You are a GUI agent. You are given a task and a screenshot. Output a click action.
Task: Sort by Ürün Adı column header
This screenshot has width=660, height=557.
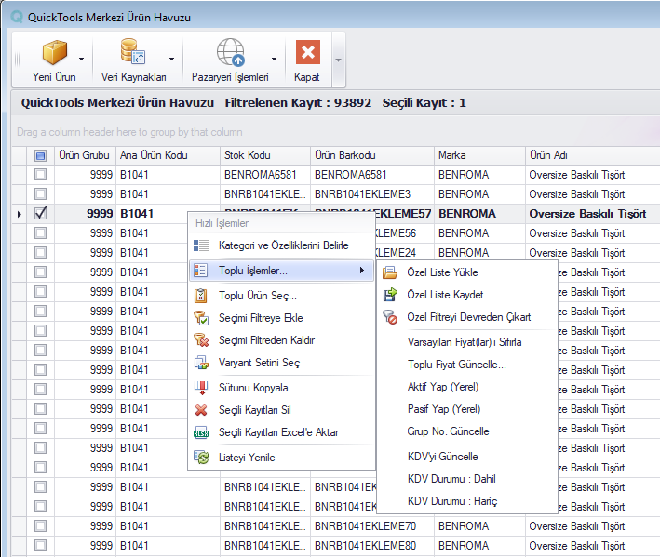(592, 155)
